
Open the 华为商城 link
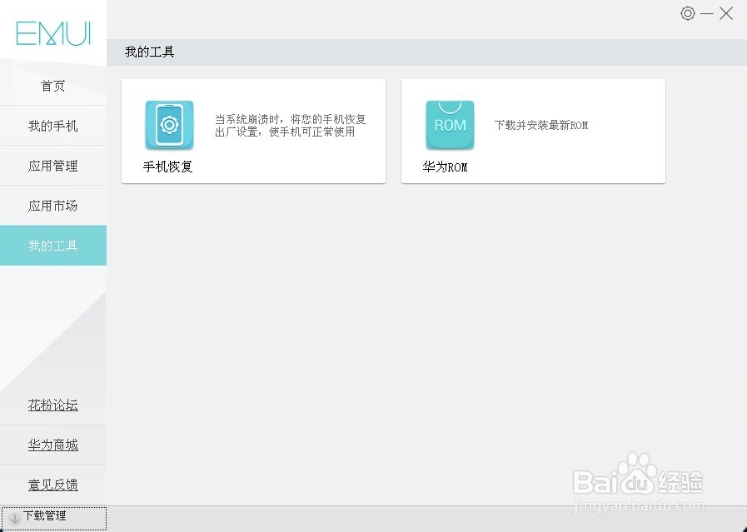point(52,445)
